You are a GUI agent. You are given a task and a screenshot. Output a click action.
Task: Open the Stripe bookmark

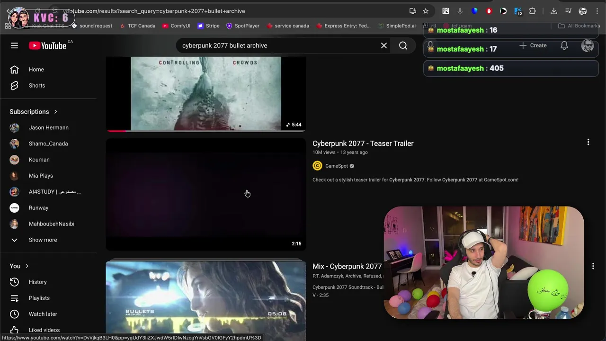click(x=208, y=26)
